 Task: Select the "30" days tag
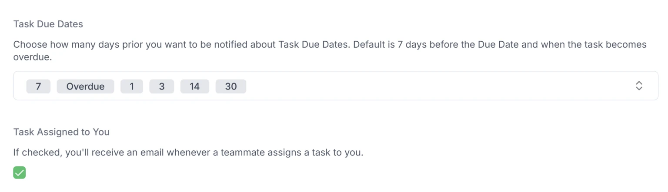[x=231, y=86]
